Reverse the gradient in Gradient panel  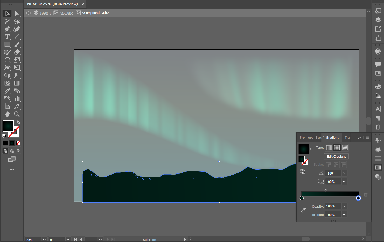(303, 172)
